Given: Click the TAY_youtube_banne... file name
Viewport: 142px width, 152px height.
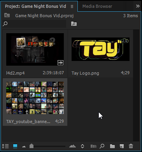Looking at the screenshot, I should 28,122.
